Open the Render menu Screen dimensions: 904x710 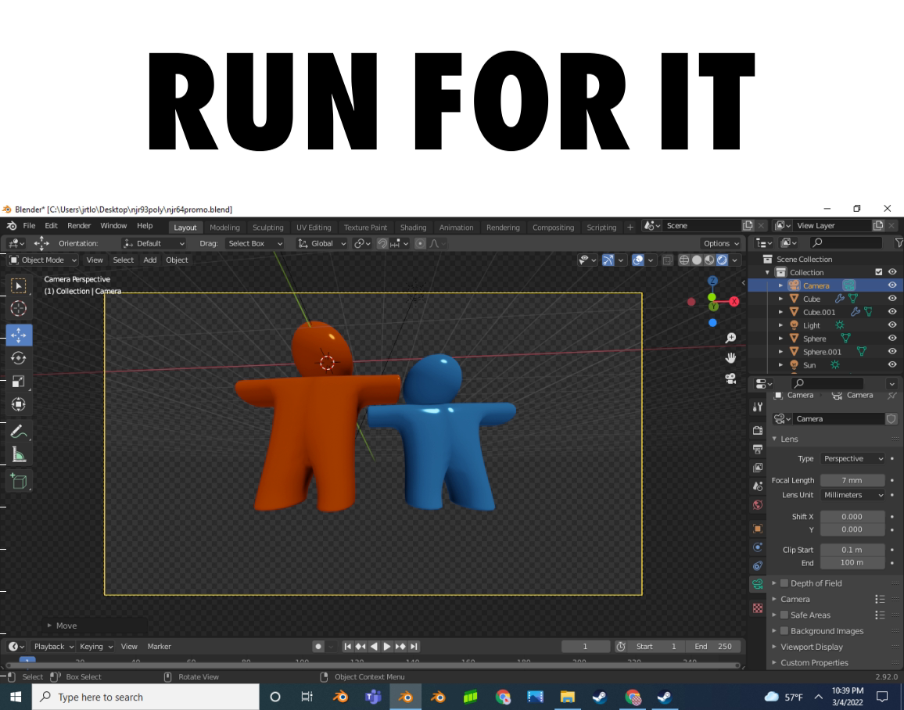tap(79, 226)
